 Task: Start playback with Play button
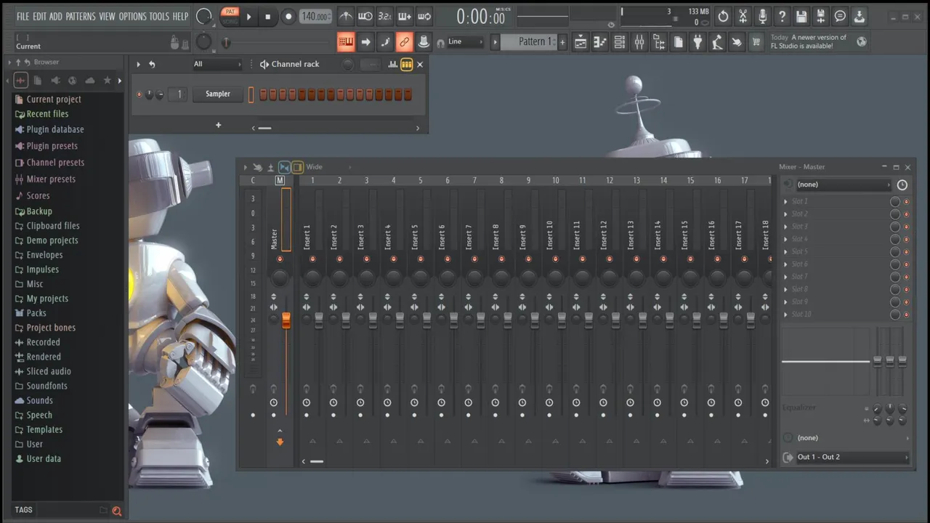click(249, 17)
